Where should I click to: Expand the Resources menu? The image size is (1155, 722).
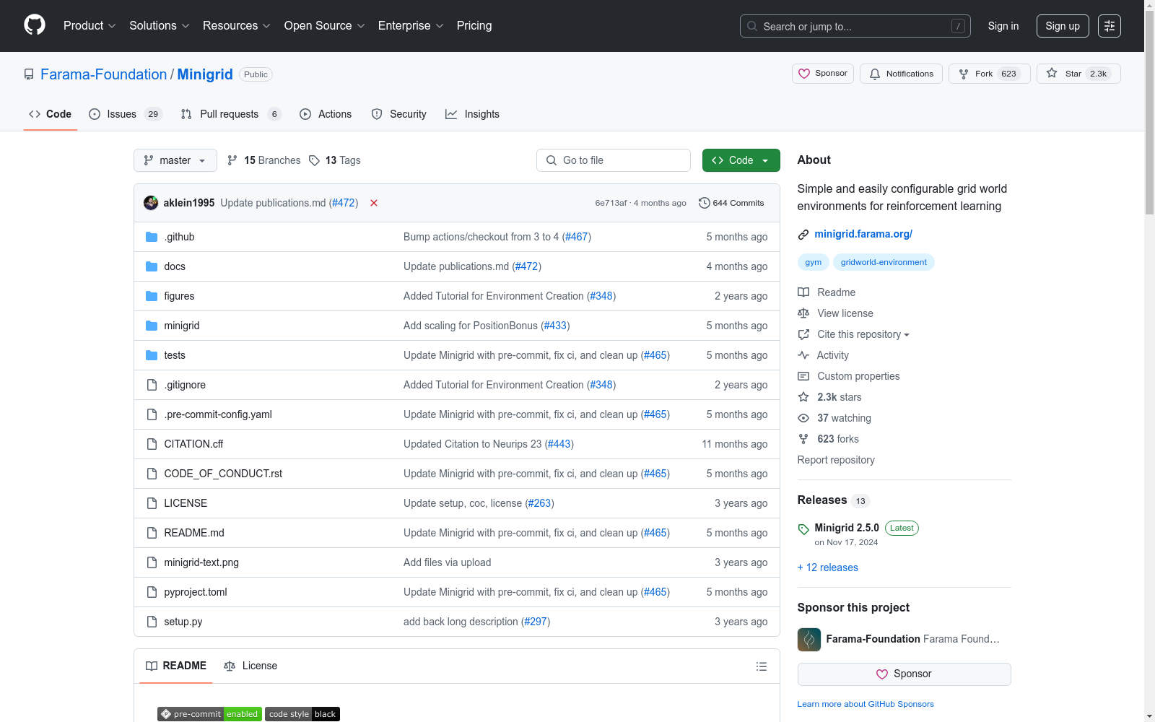coord(236,26)
